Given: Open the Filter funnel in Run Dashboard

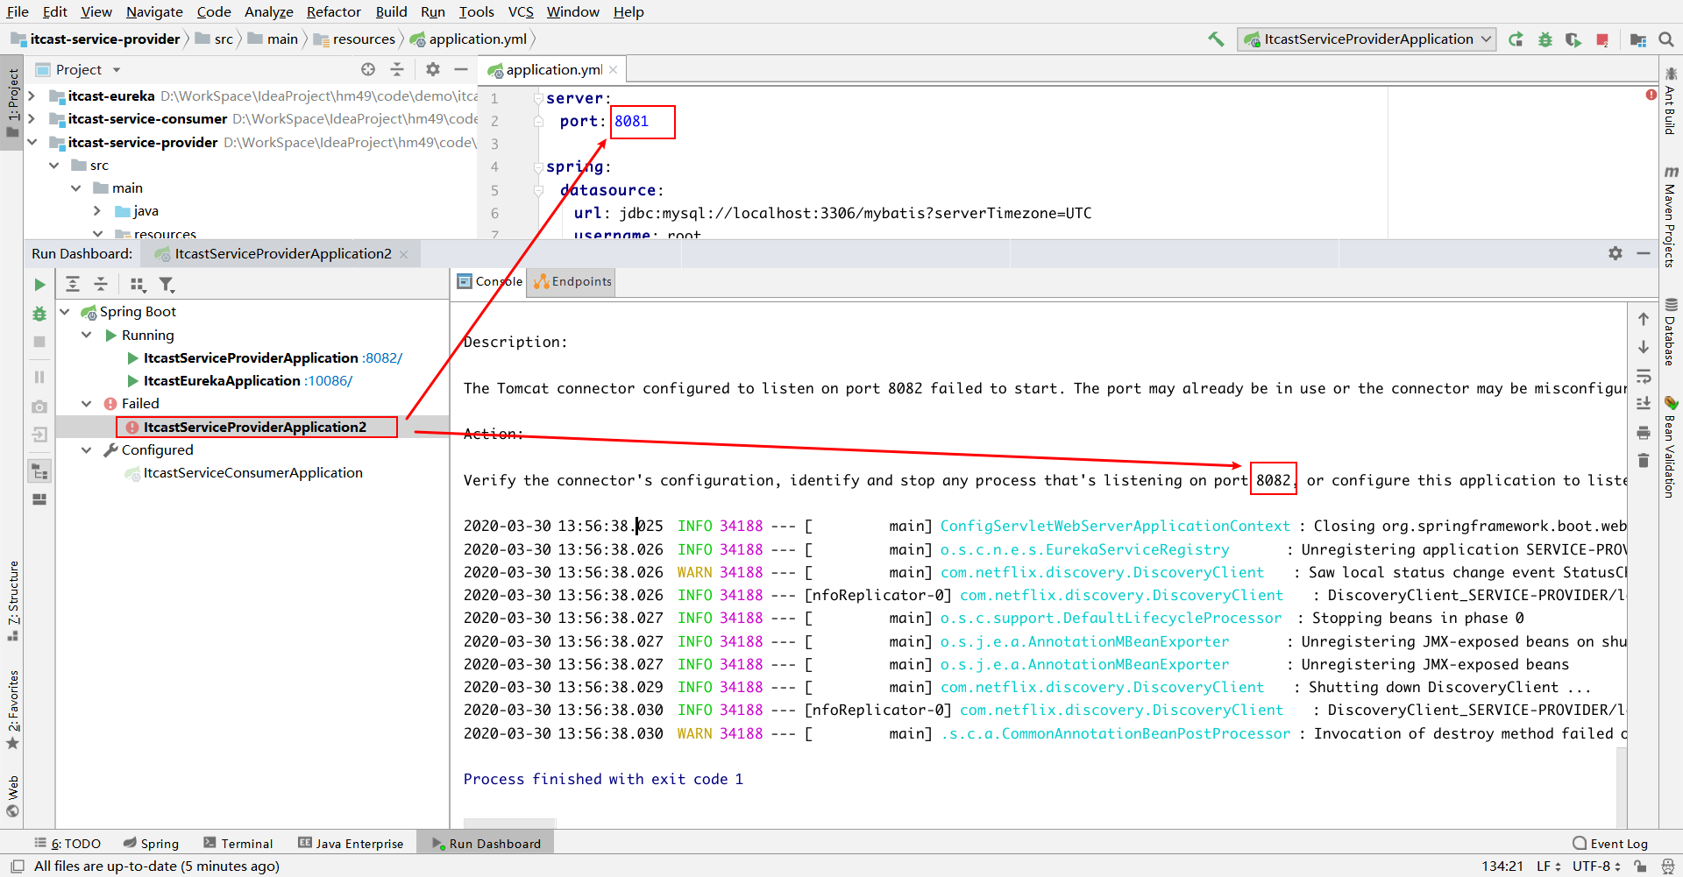Looking at the screenshot, I should (x=167, y=284).
